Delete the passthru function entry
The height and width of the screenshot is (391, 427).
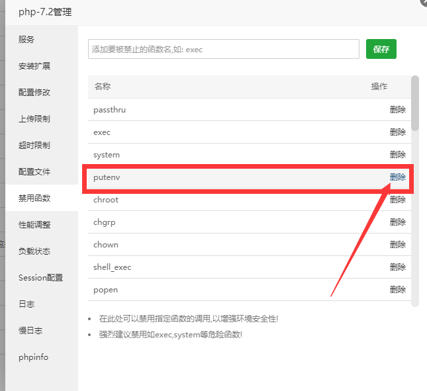[x=397, y=110]
